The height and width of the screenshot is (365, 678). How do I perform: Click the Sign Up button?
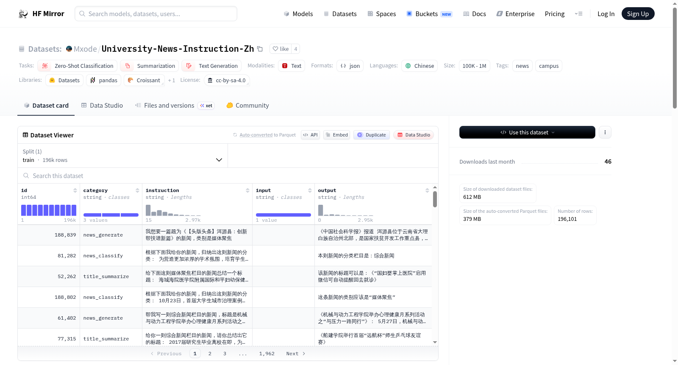tap(638, 14)
